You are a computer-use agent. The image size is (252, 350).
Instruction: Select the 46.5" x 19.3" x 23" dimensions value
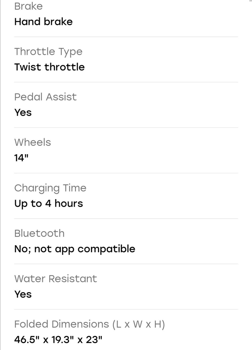click(x=58, y=340)
